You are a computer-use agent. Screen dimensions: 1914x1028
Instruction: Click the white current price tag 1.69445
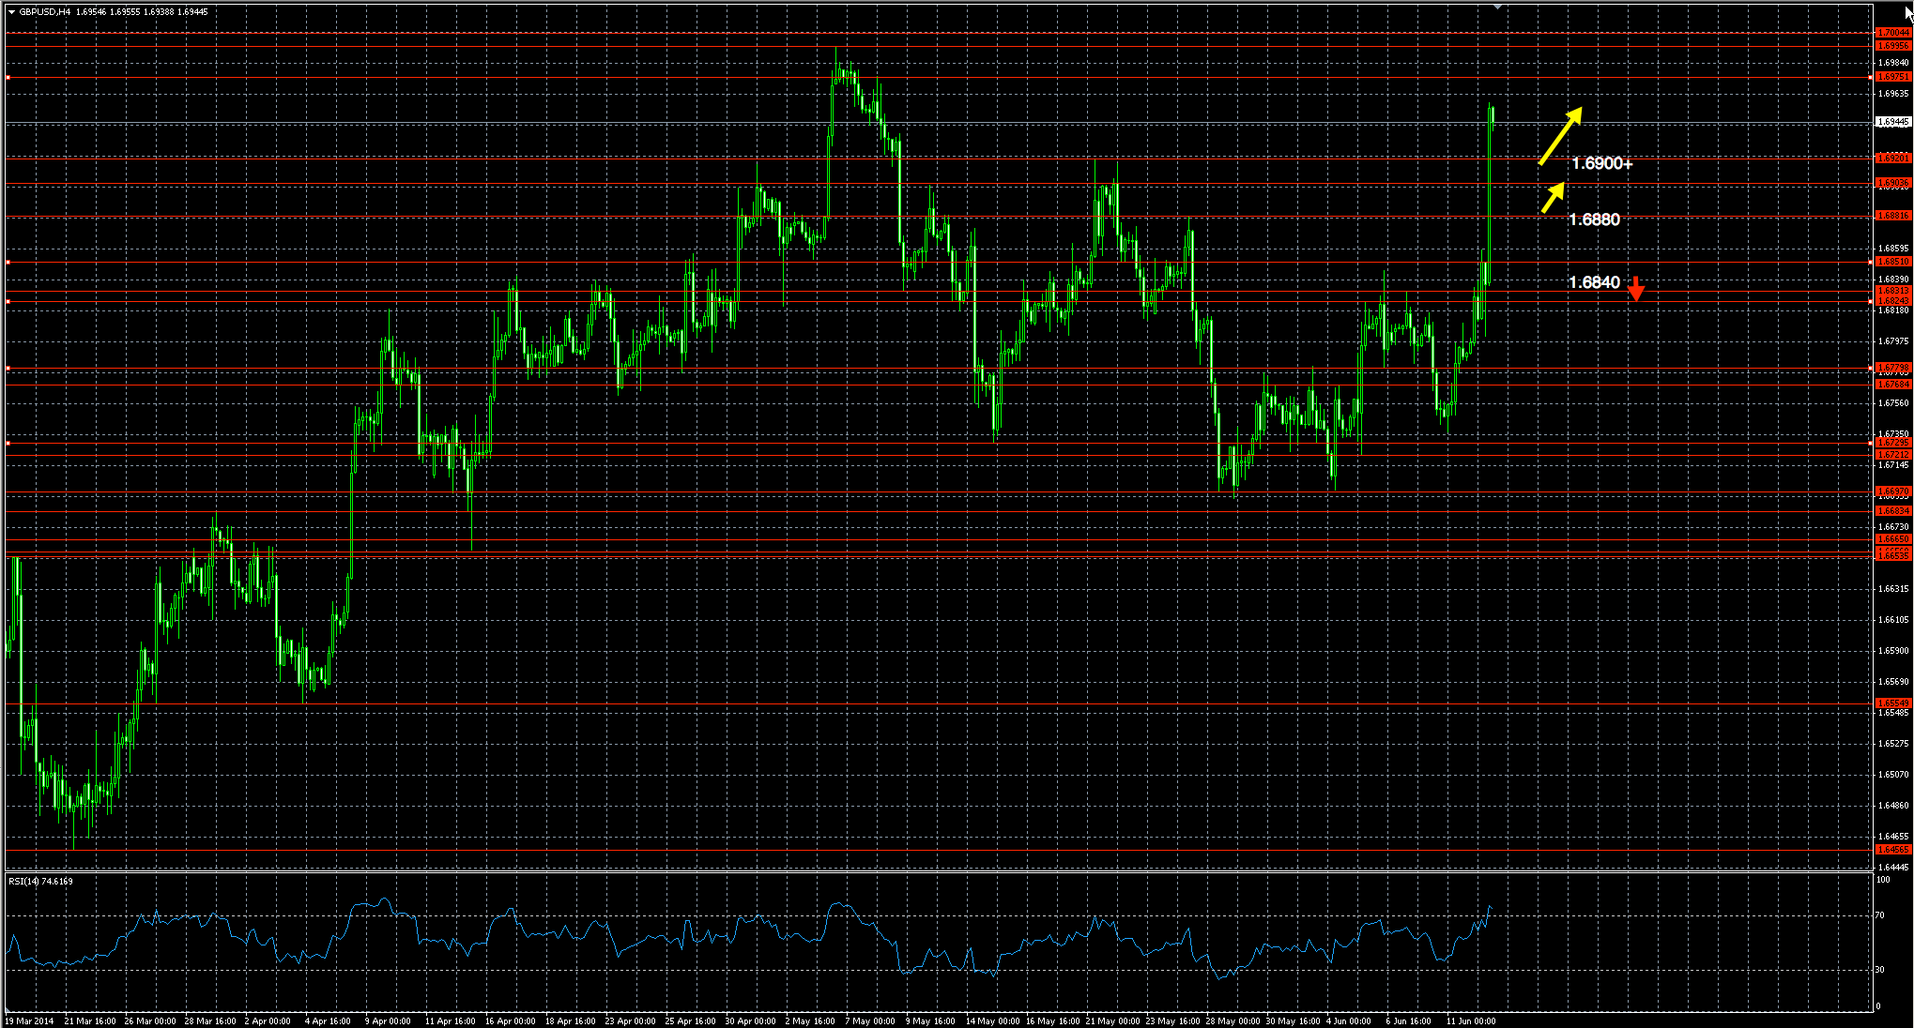(1892, 122)
